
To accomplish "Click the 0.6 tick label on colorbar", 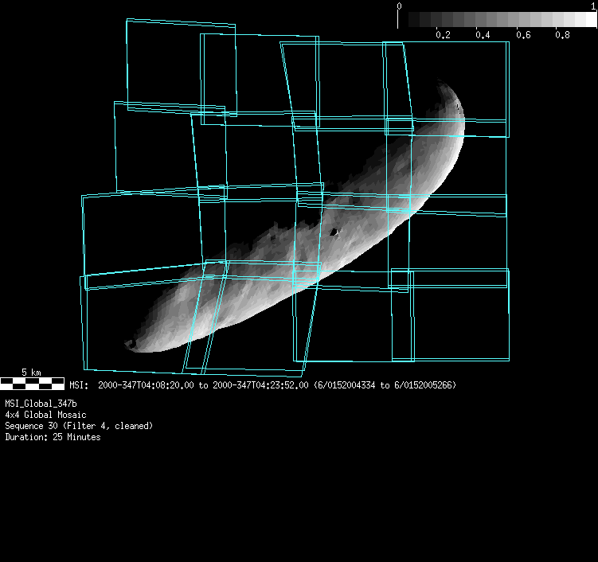I will (x=522, y=36).
